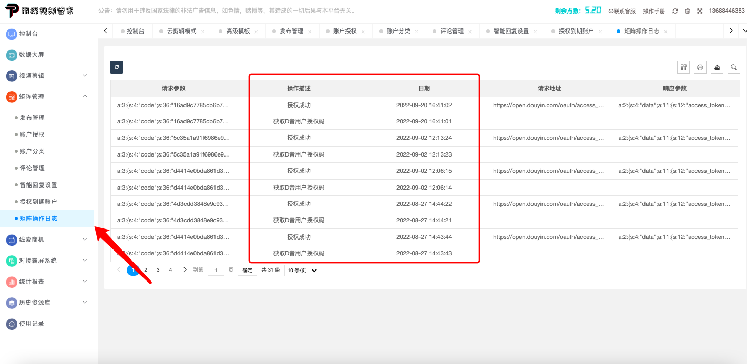Viewport: 747px width, 364px height.
Task: Expand the 视频剪辑 menu chevron
Action: (x=85, y=76)
